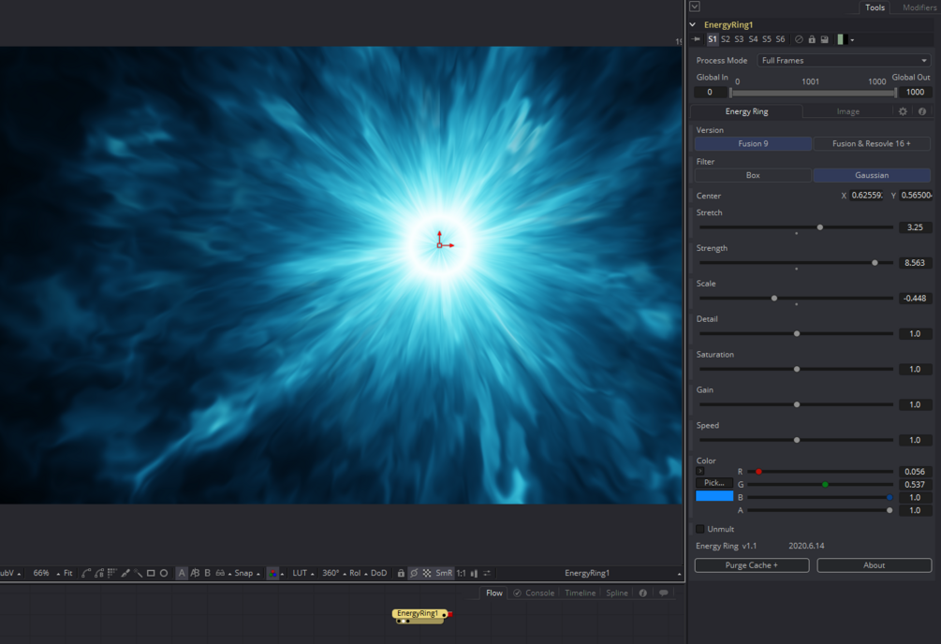The width and height of the screenshot is (941, 644).
Task: Pin the EnergyRing1 tool in inspector
Action: (x=696, y=39)
